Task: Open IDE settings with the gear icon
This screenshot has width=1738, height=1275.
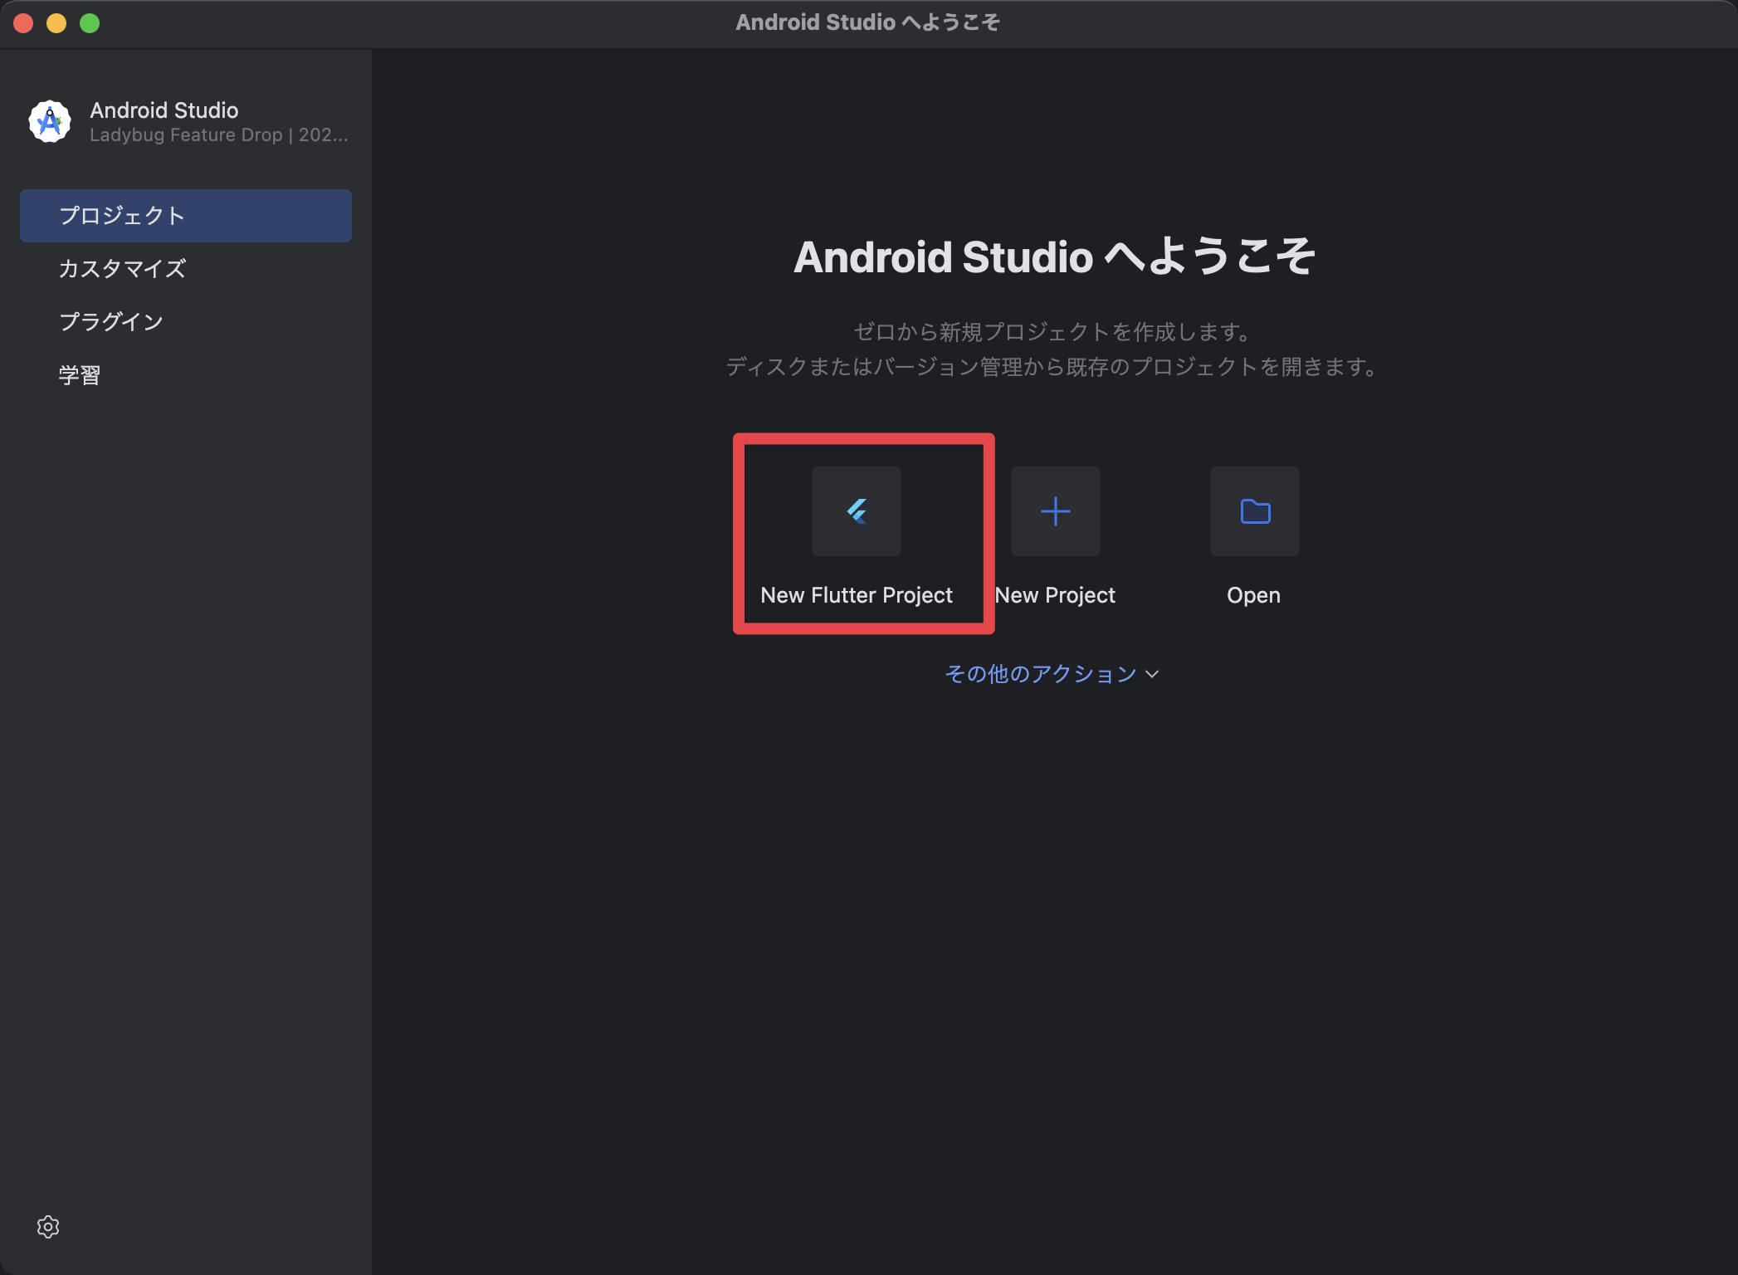Action: pyautogui.click(x=48, y=1226)
